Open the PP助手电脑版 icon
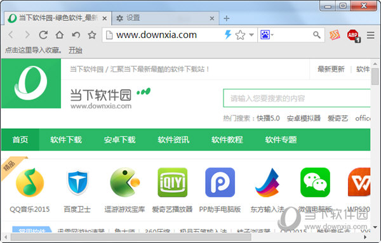Screen dimensions: 381x243 [220, 182]
